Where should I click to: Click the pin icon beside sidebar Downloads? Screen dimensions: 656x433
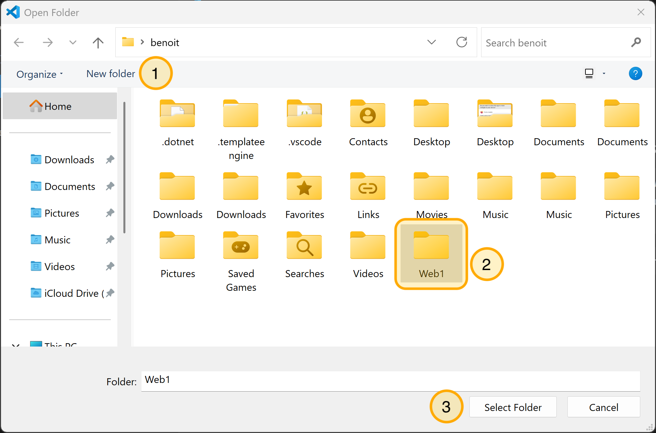coord(110,160)
